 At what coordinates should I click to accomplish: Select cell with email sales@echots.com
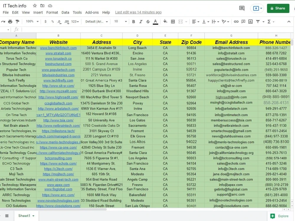pyautogui.click(x=231, y=164)
